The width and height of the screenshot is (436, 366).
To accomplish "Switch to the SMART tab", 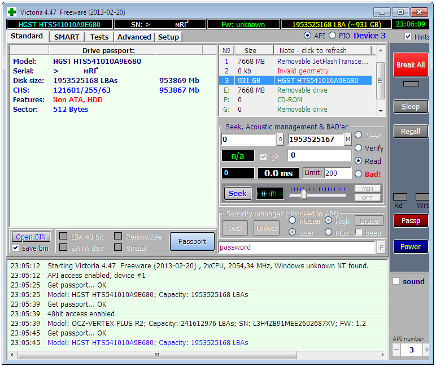I will click(67, 37).
